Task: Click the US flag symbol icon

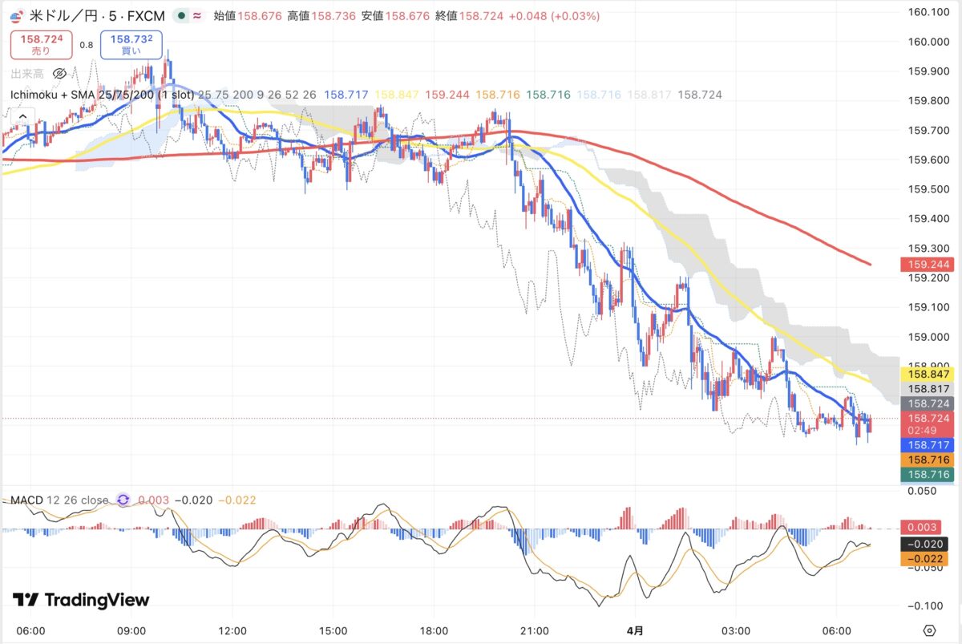Action: pos(15,16)
